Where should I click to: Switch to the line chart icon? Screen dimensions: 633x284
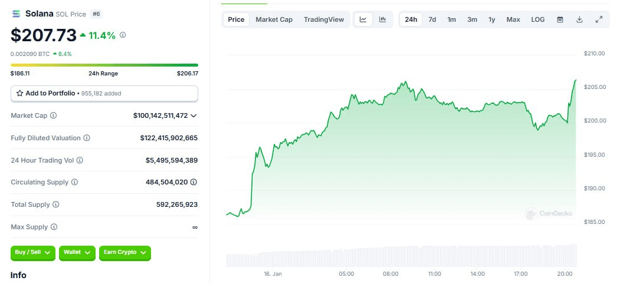[x=363, y=19]
